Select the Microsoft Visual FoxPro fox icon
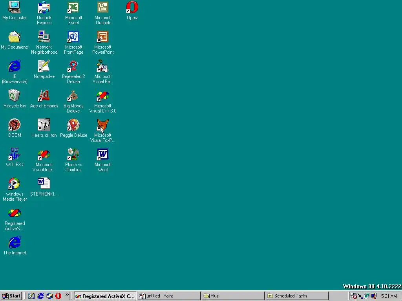This screenshot has height=301, width=402. point(103,125)
